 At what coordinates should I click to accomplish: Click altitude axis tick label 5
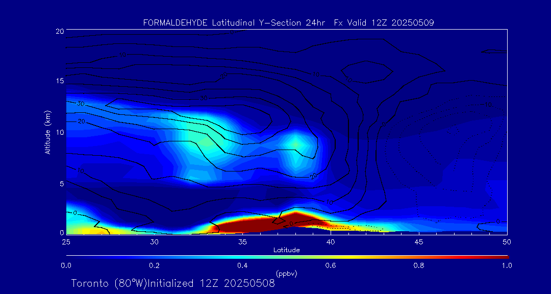click(62, 183)
